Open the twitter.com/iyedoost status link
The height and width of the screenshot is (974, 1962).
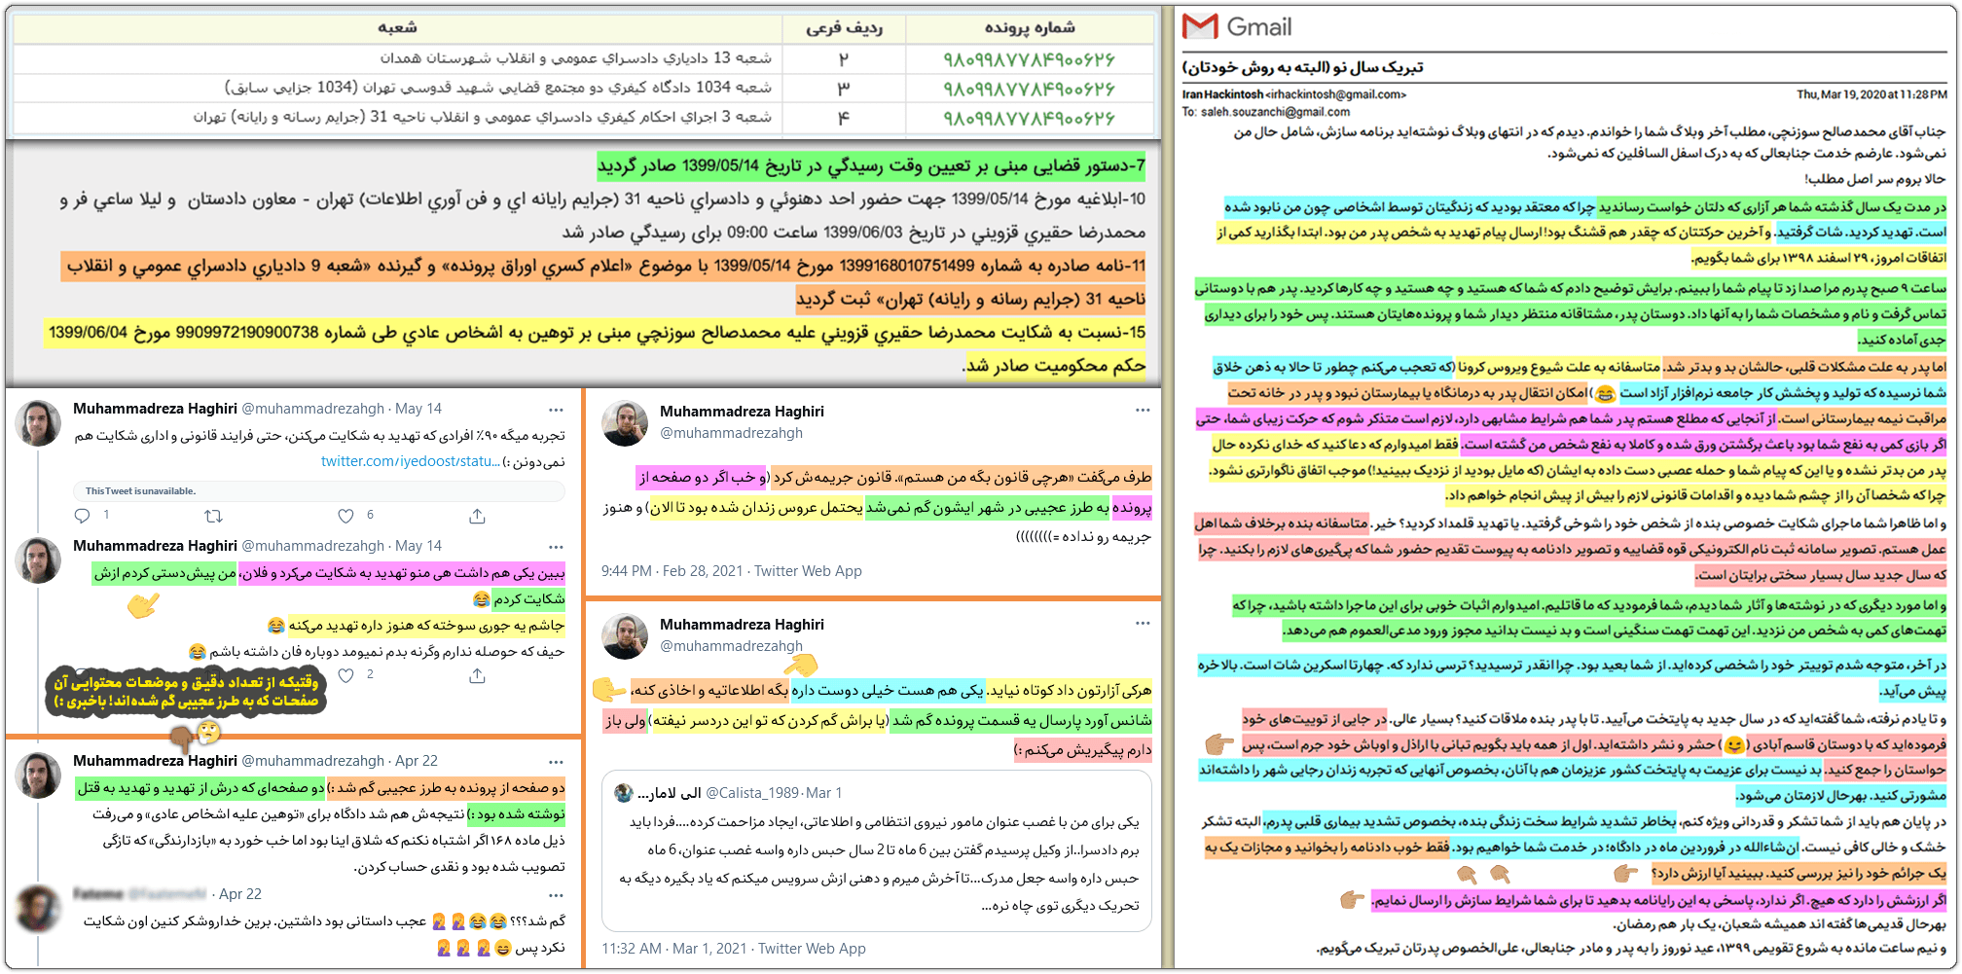[x=410, y=461]
